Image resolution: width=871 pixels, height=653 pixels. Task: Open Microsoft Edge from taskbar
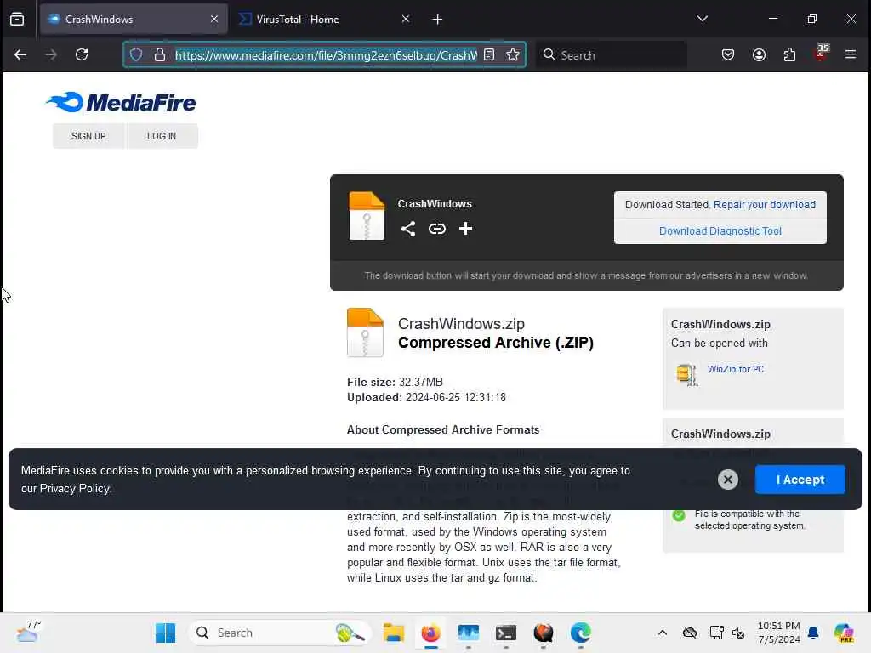[580, 633]
